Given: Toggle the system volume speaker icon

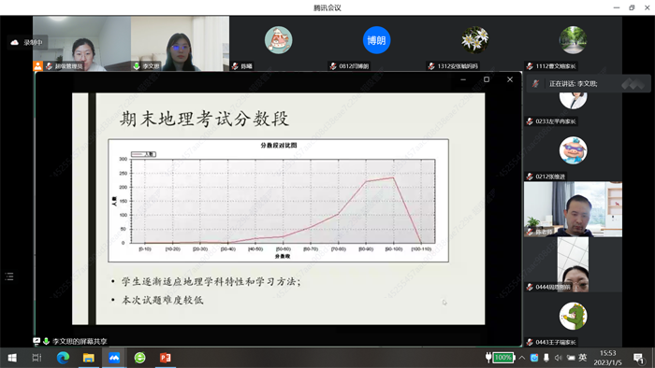Looking at the screenshot, I should [x=558, y=358].
